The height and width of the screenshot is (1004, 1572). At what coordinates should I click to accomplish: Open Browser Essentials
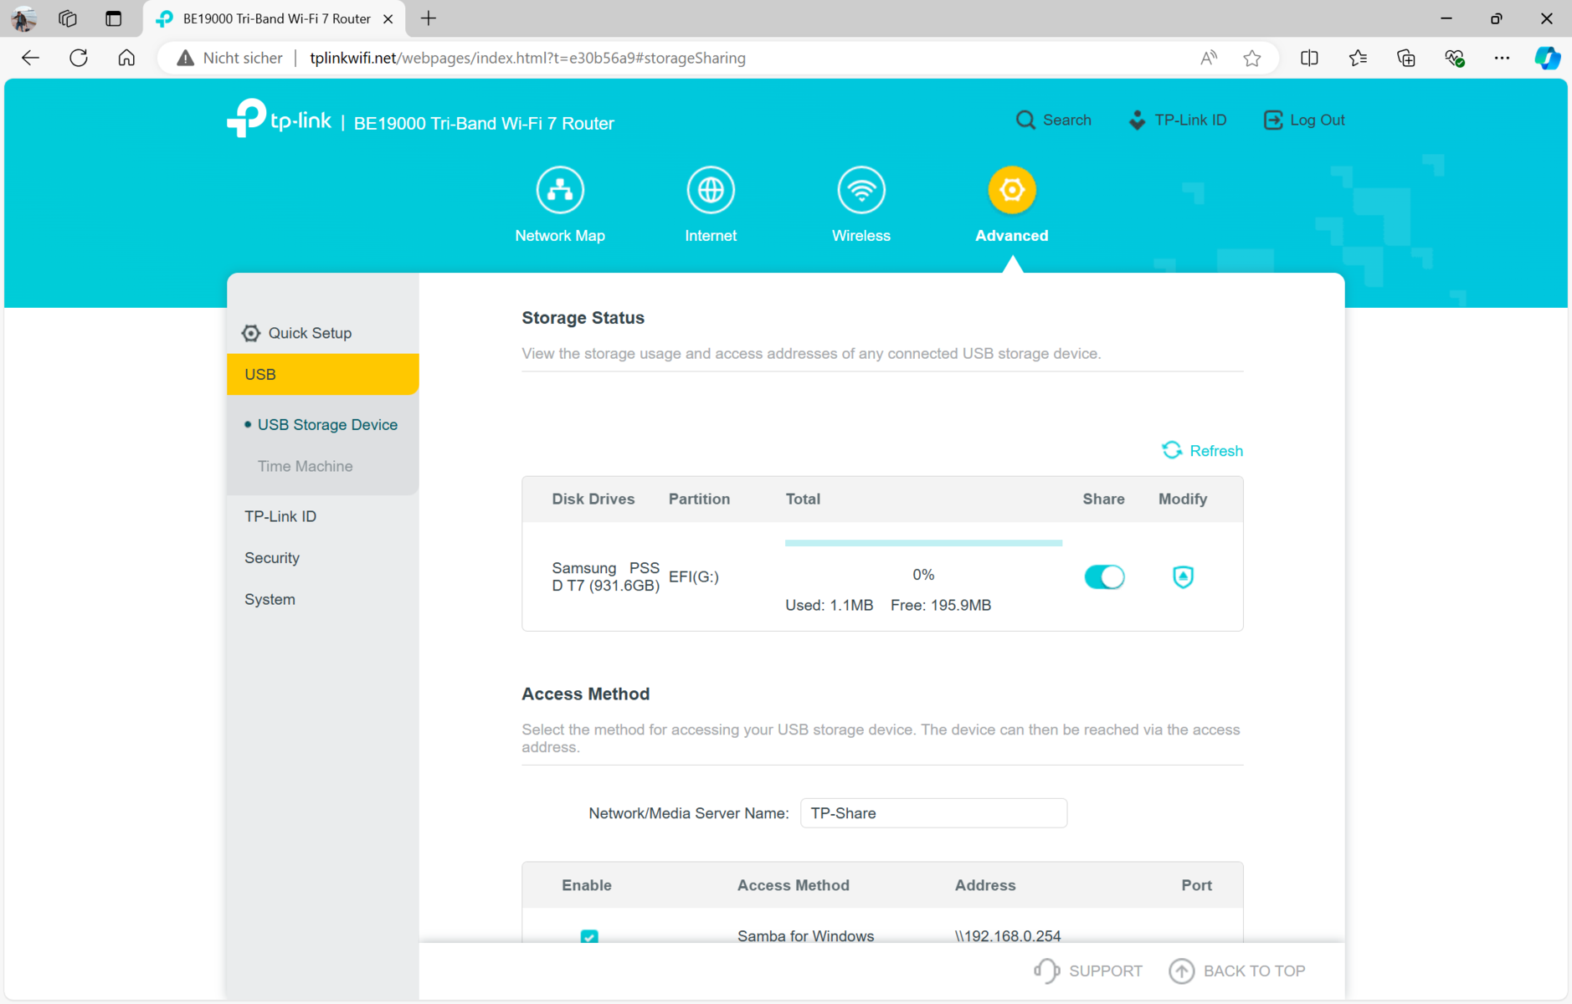click(x=1455, y=58)
